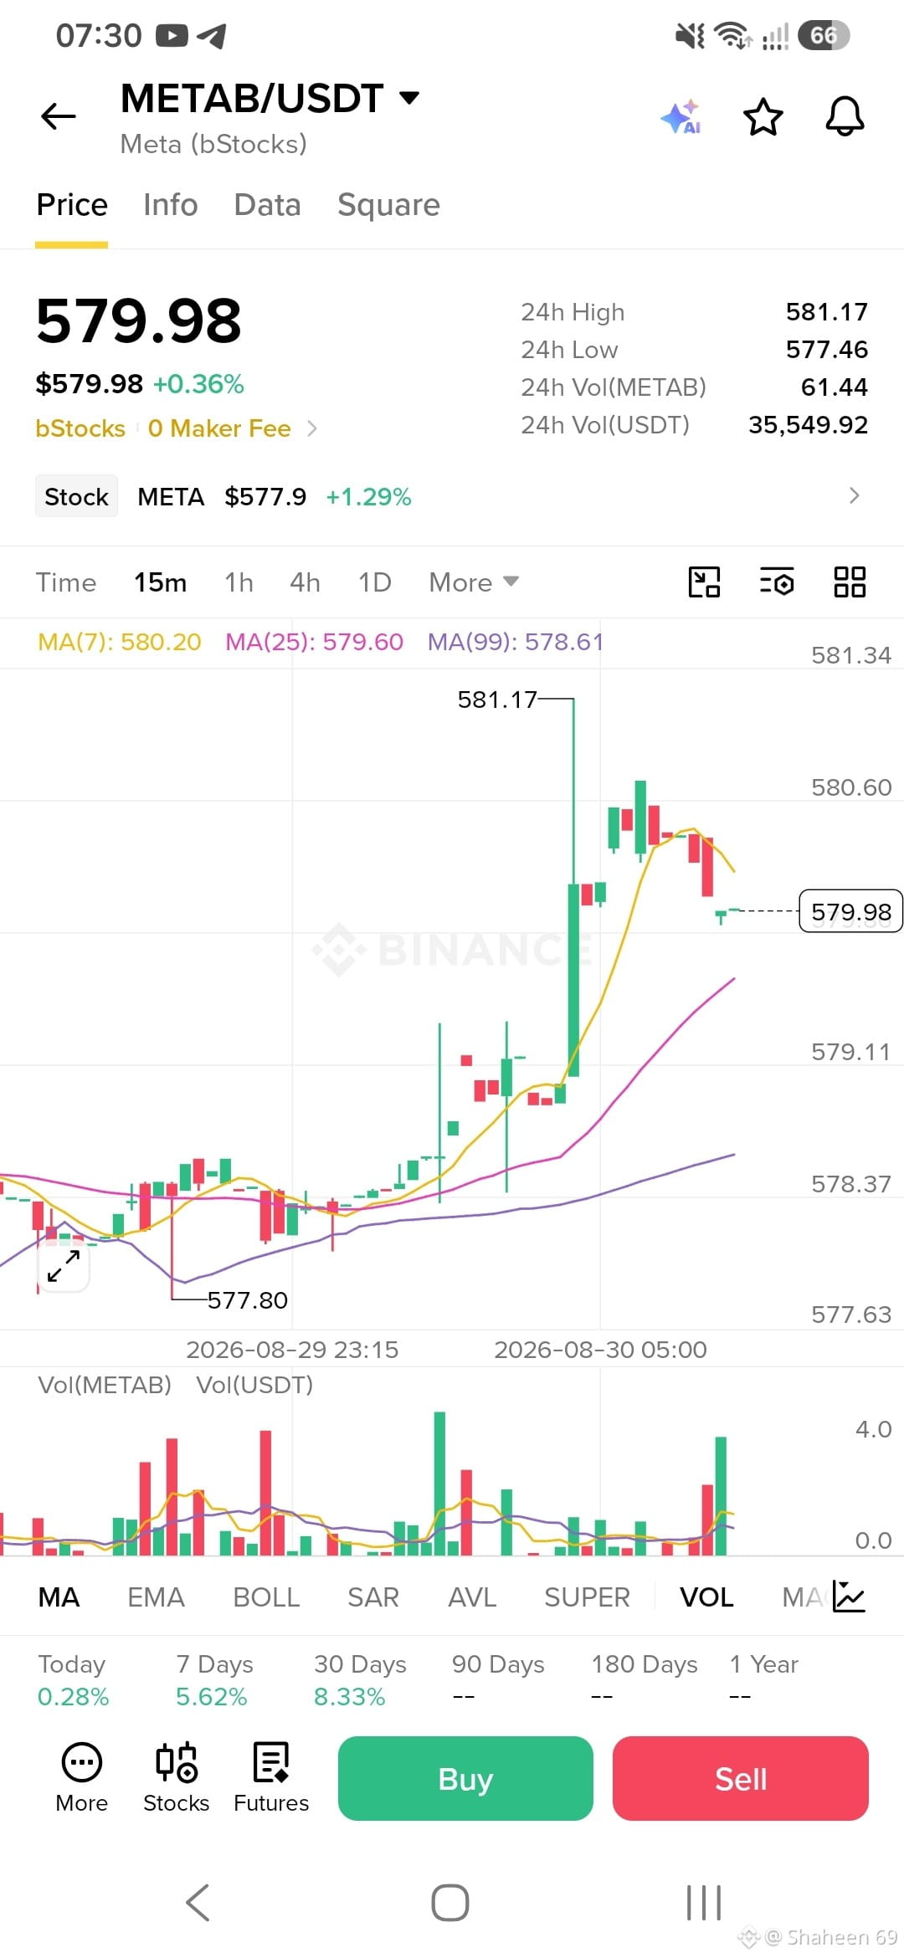Open the AI assistant sparkle icon
The image size is (904, 1958).
681,116
